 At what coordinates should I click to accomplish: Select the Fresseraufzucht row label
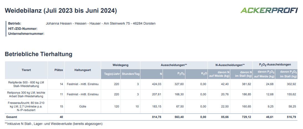pos(26,107)
